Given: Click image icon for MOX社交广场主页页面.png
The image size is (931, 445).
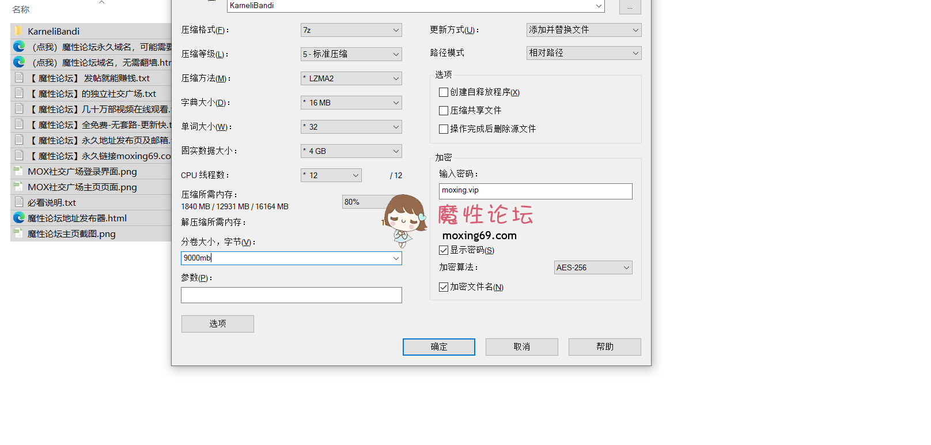Looking at the screenshot, I should [18, 187].
